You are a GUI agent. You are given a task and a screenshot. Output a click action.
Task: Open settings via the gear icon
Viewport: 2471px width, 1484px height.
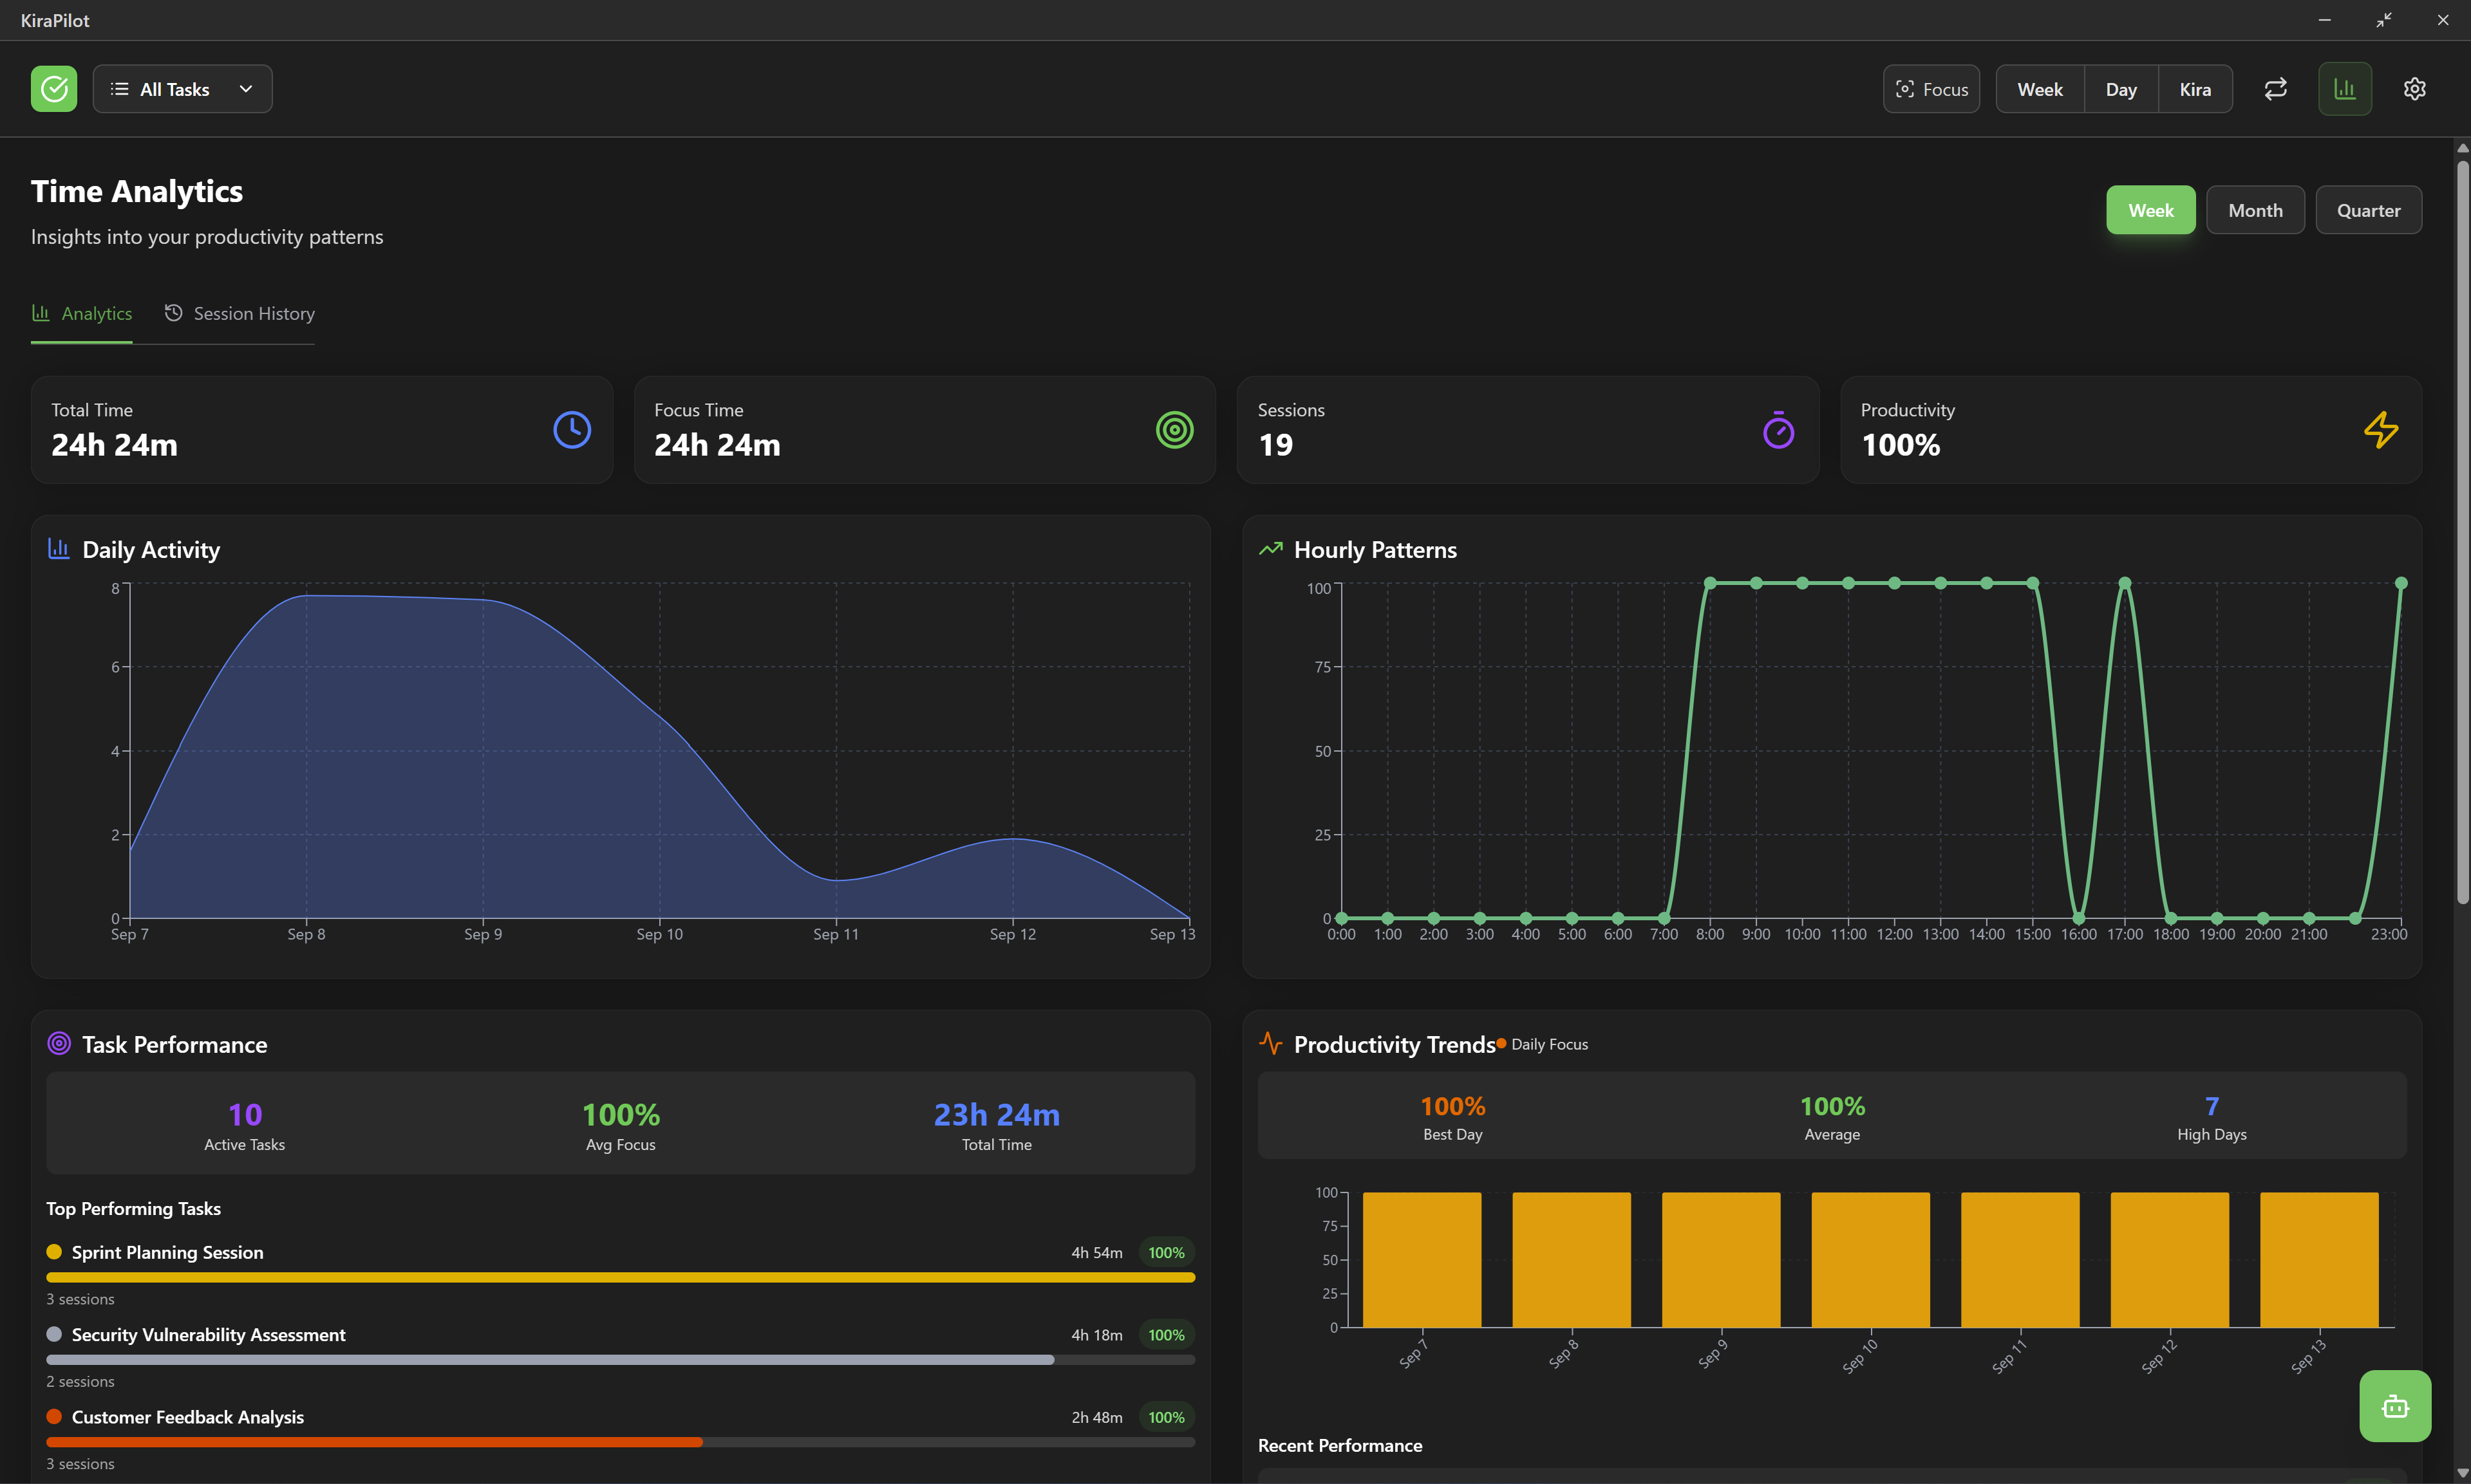coord(2414,89)
